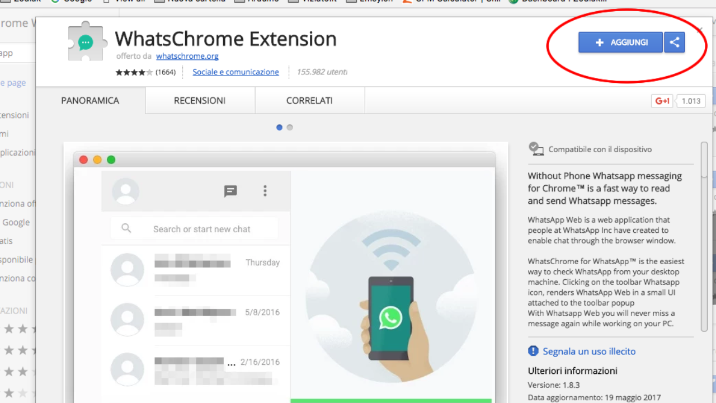Select the PANORAMICA tab

coord(90,101)
